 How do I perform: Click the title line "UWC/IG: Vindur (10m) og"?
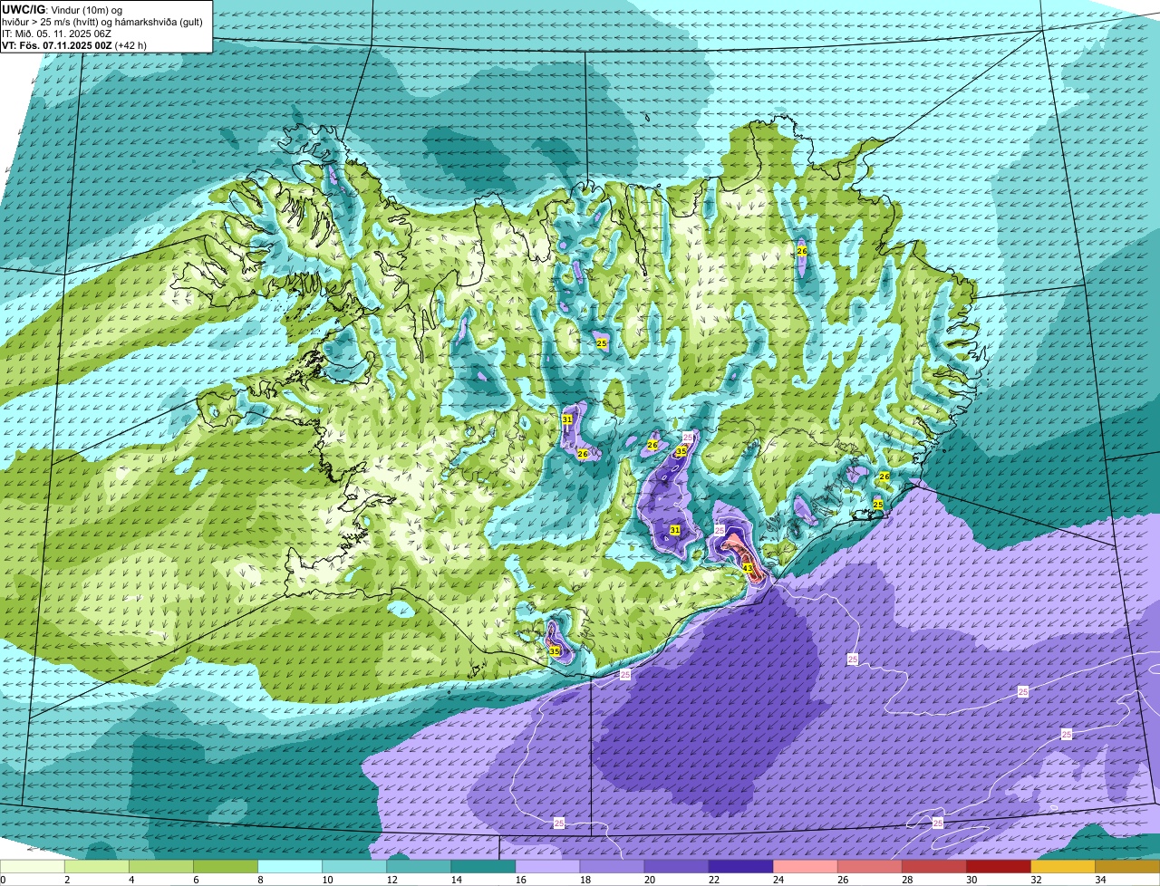62,10
